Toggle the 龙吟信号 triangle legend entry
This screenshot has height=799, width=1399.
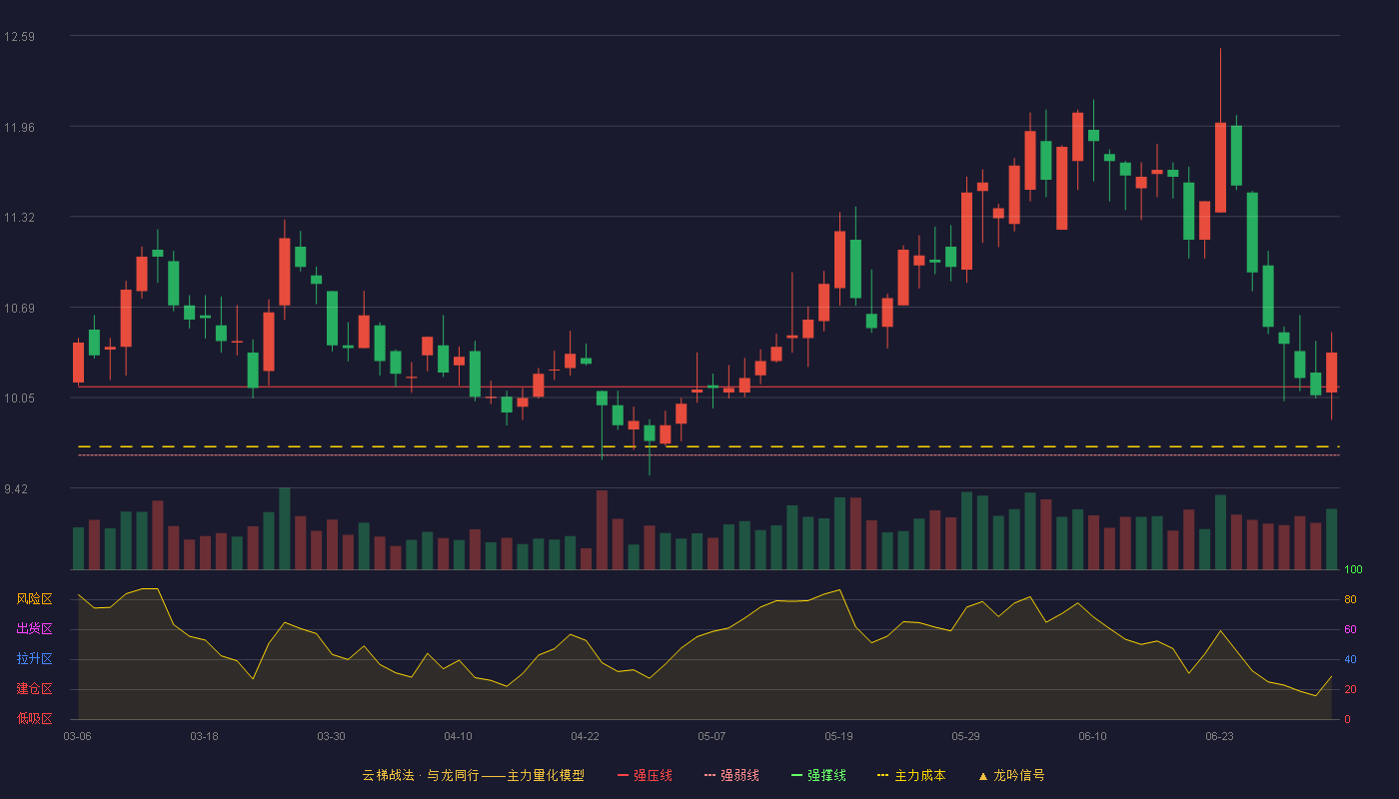(x=1011, y=775)
